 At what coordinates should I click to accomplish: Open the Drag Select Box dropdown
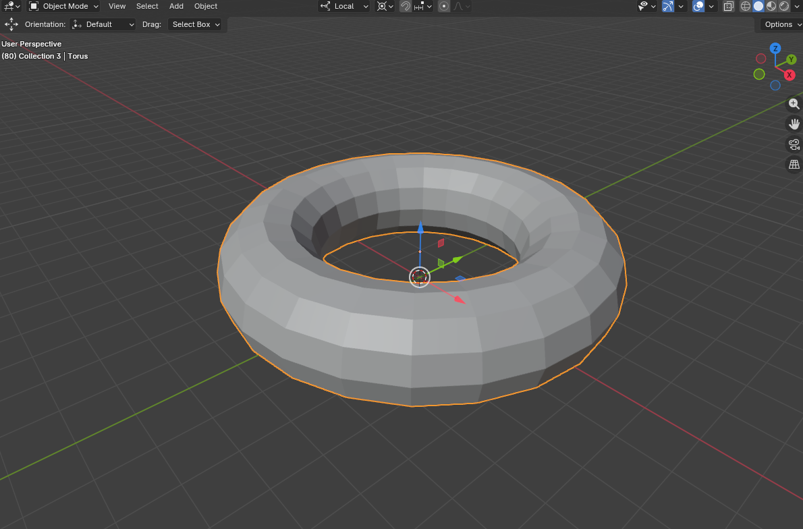[x=194, y=24]
